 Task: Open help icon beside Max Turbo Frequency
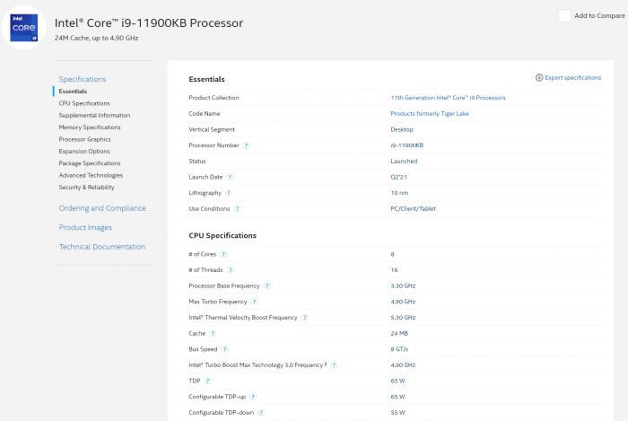point(254,302)
